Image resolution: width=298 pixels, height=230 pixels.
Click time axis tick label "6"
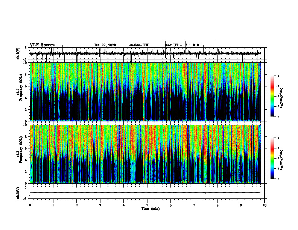coord(171,205)
